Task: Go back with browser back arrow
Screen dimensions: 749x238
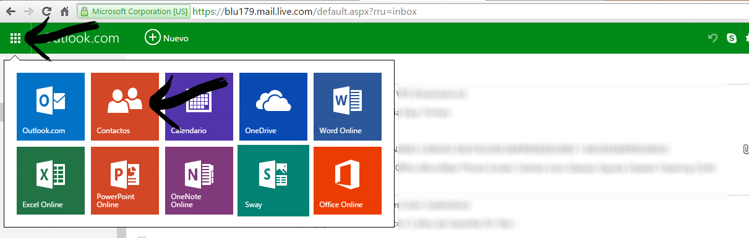Action: pyautogui.click(x=11, y=11)
